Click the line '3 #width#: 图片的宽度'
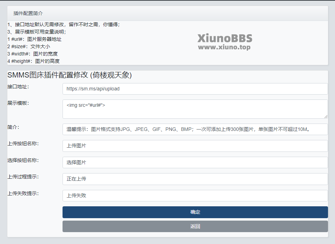The height and width of the screenshot is (244, 335). click(32, 54)
